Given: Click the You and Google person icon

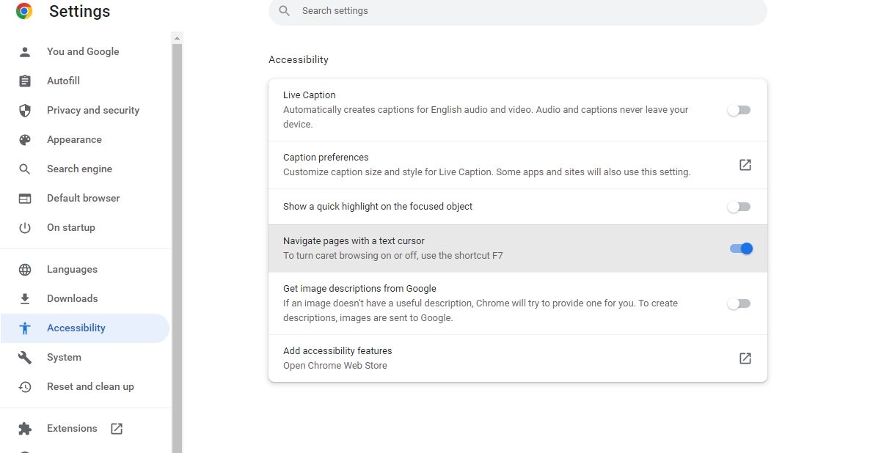Looking at the screenshot, I should point(25,51).
